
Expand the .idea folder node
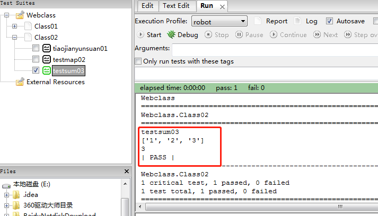pos(6,195)
